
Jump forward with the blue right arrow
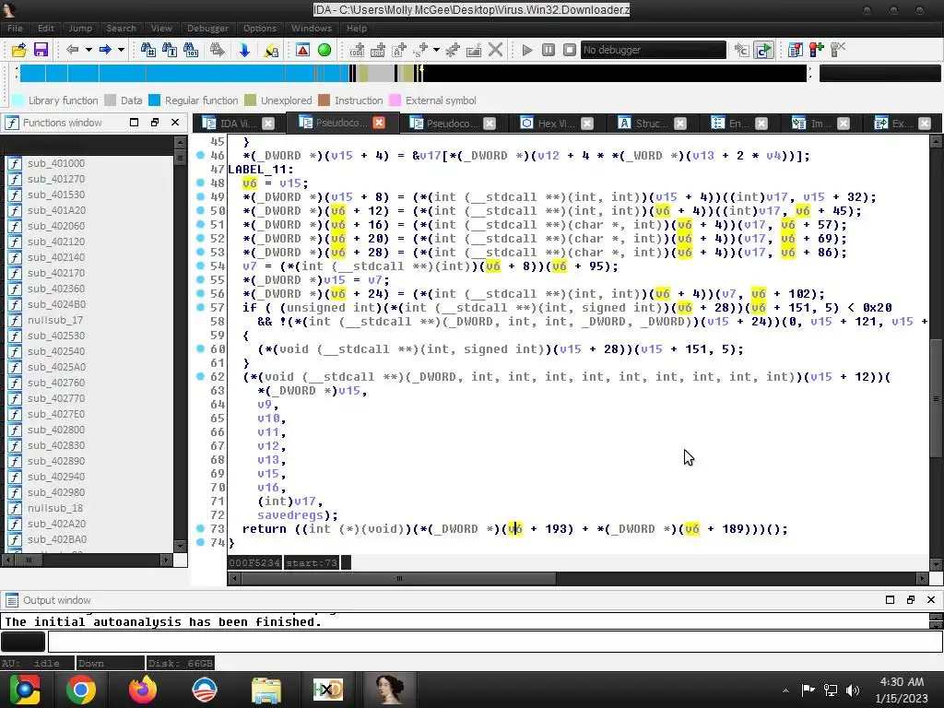point(105,50)
